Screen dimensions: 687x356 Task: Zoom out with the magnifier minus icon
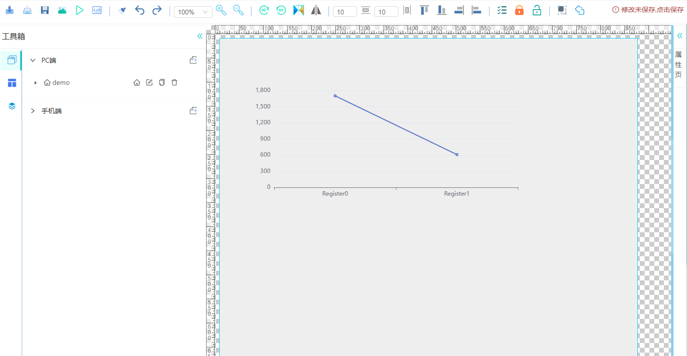(238, 10)
